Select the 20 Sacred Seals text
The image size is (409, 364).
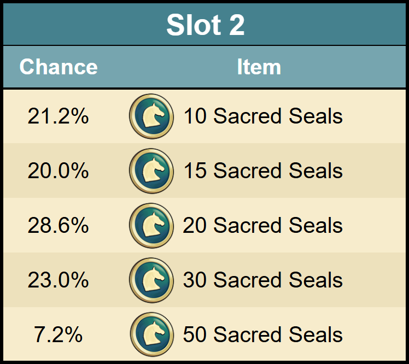tap(263, 225)
